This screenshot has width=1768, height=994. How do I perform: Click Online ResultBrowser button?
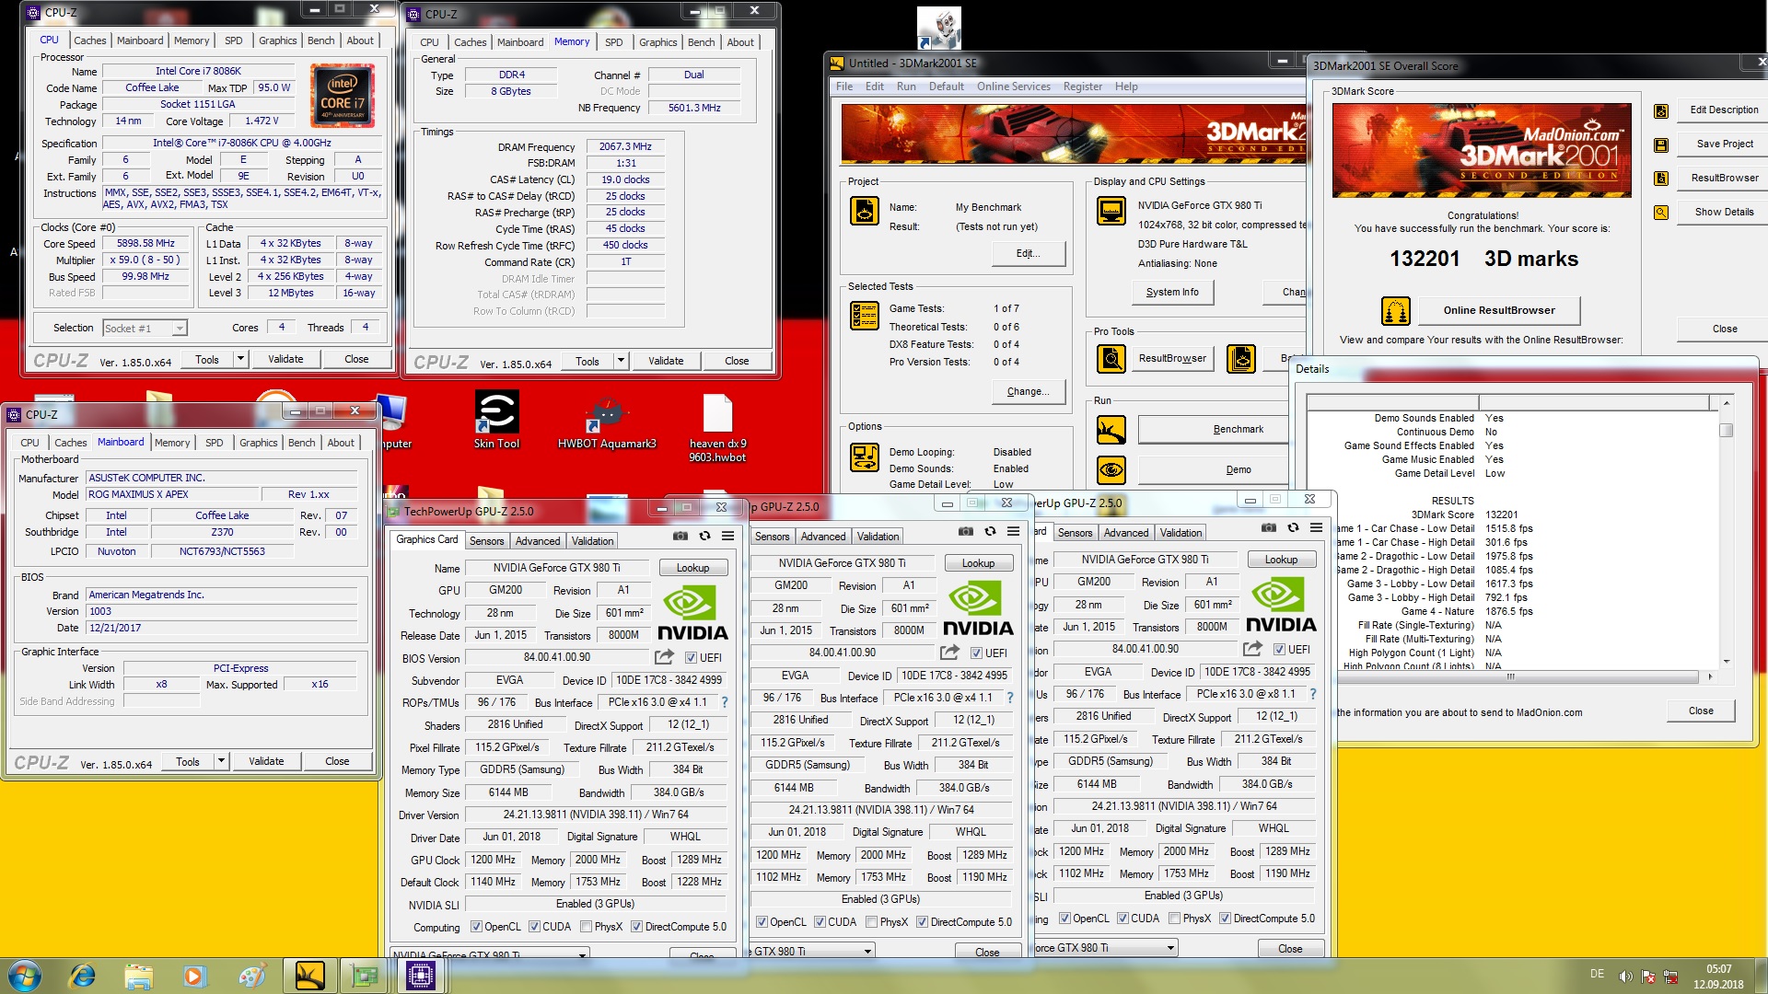(x=1498, y=310)
